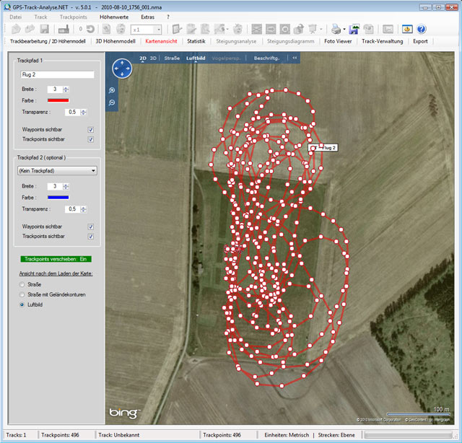This screenshot has height=443, width=462.
Task: Open the Track-Verwaltung tab
Action: (382, 41)
